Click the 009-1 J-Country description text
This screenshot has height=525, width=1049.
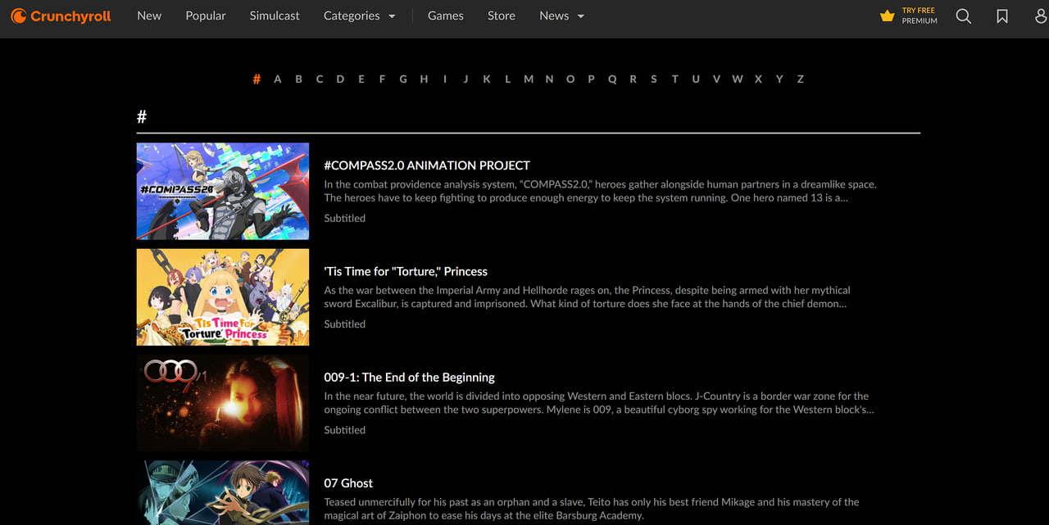[x=599, y=403]
